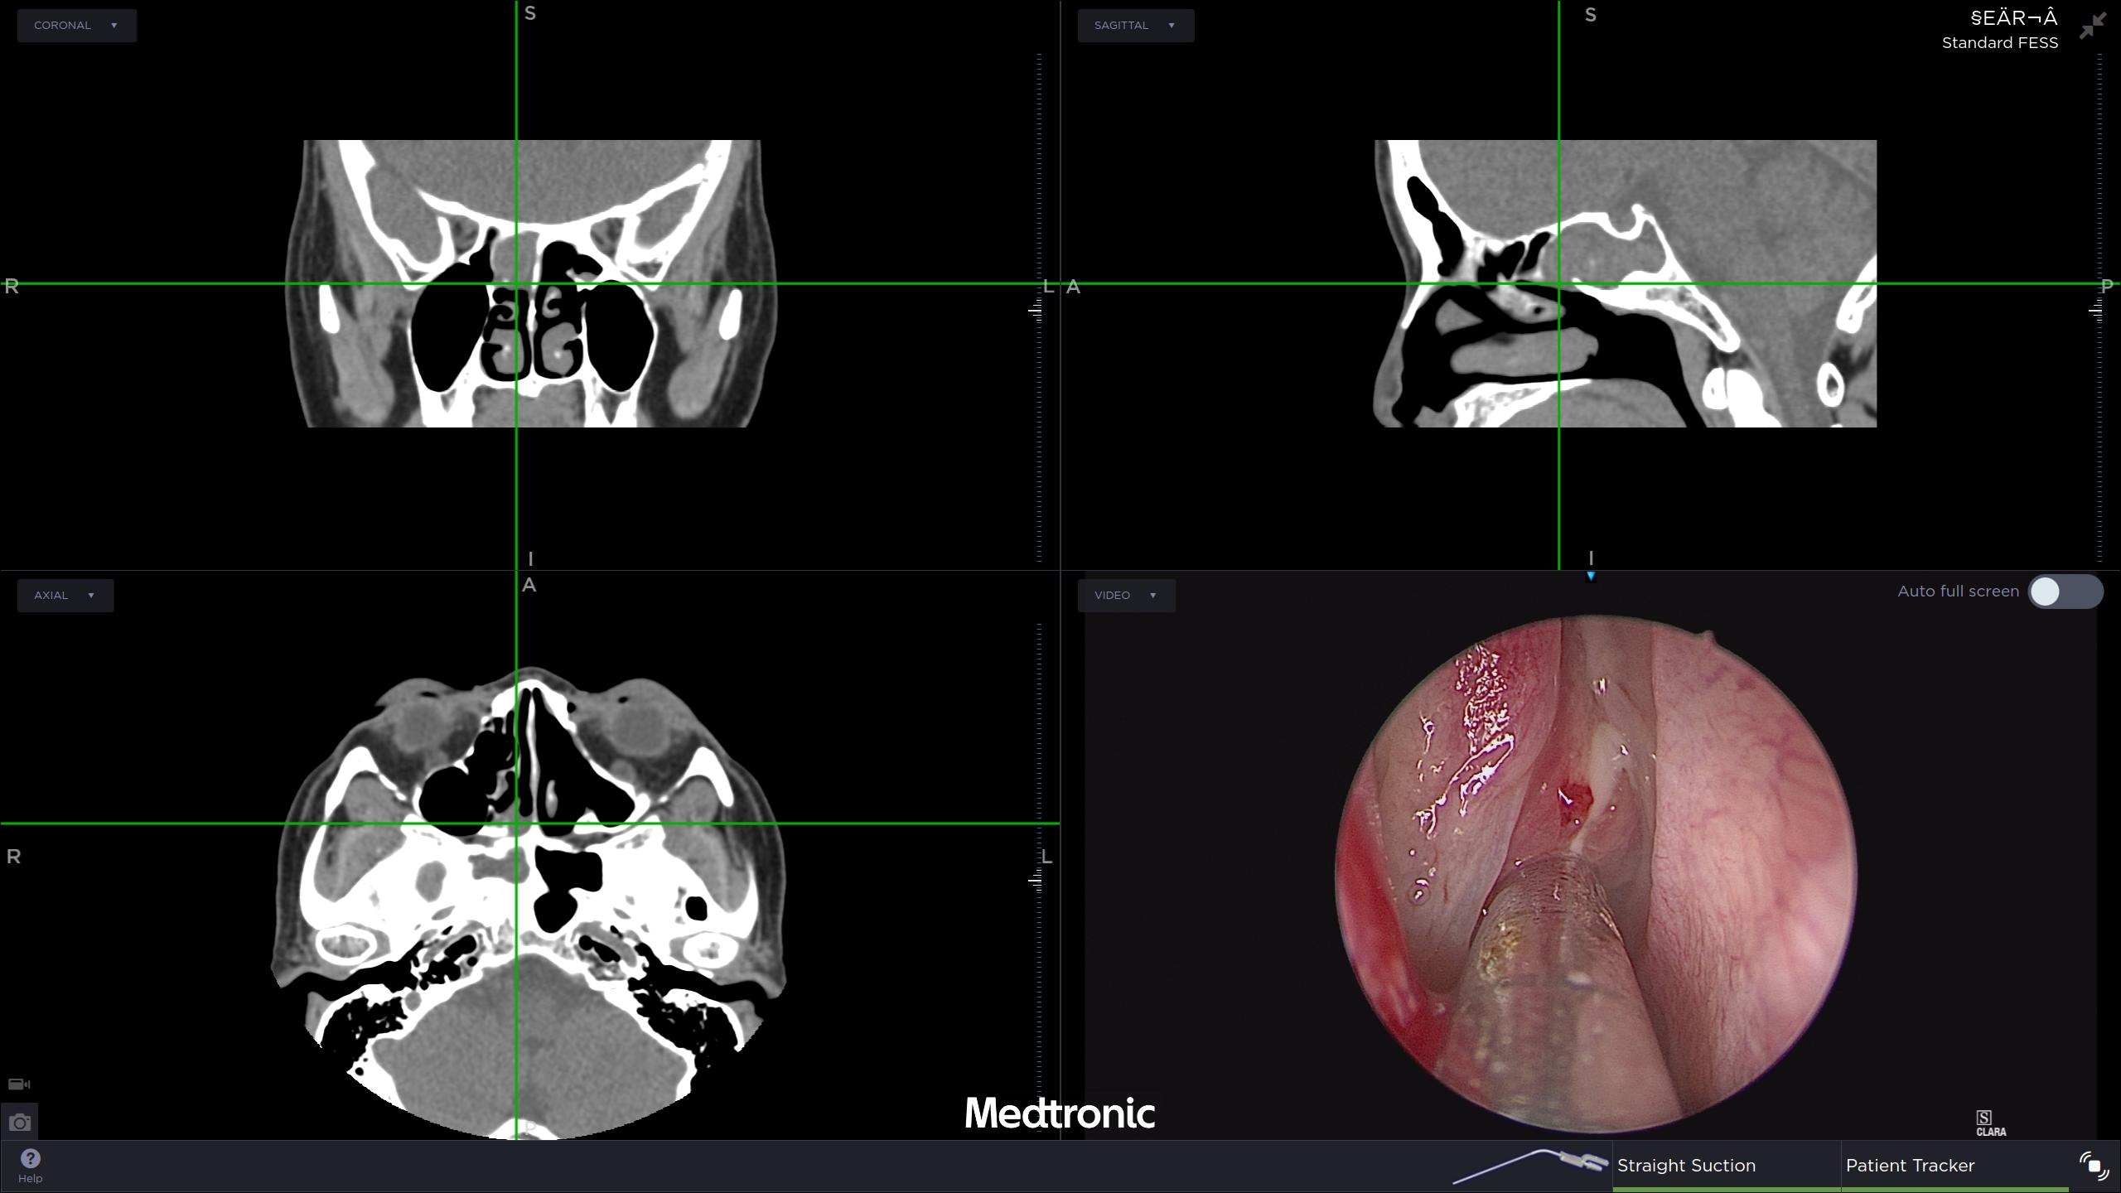Screen dimensions: 2121x1193
Task: Take a screenshot with the camera icon
Action: pyautogui.click(x=20, y=1123)
